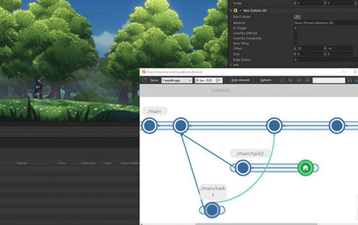Select the /main/task 1 branch label
Screen dimensions: 358x225
coord(213,191)
